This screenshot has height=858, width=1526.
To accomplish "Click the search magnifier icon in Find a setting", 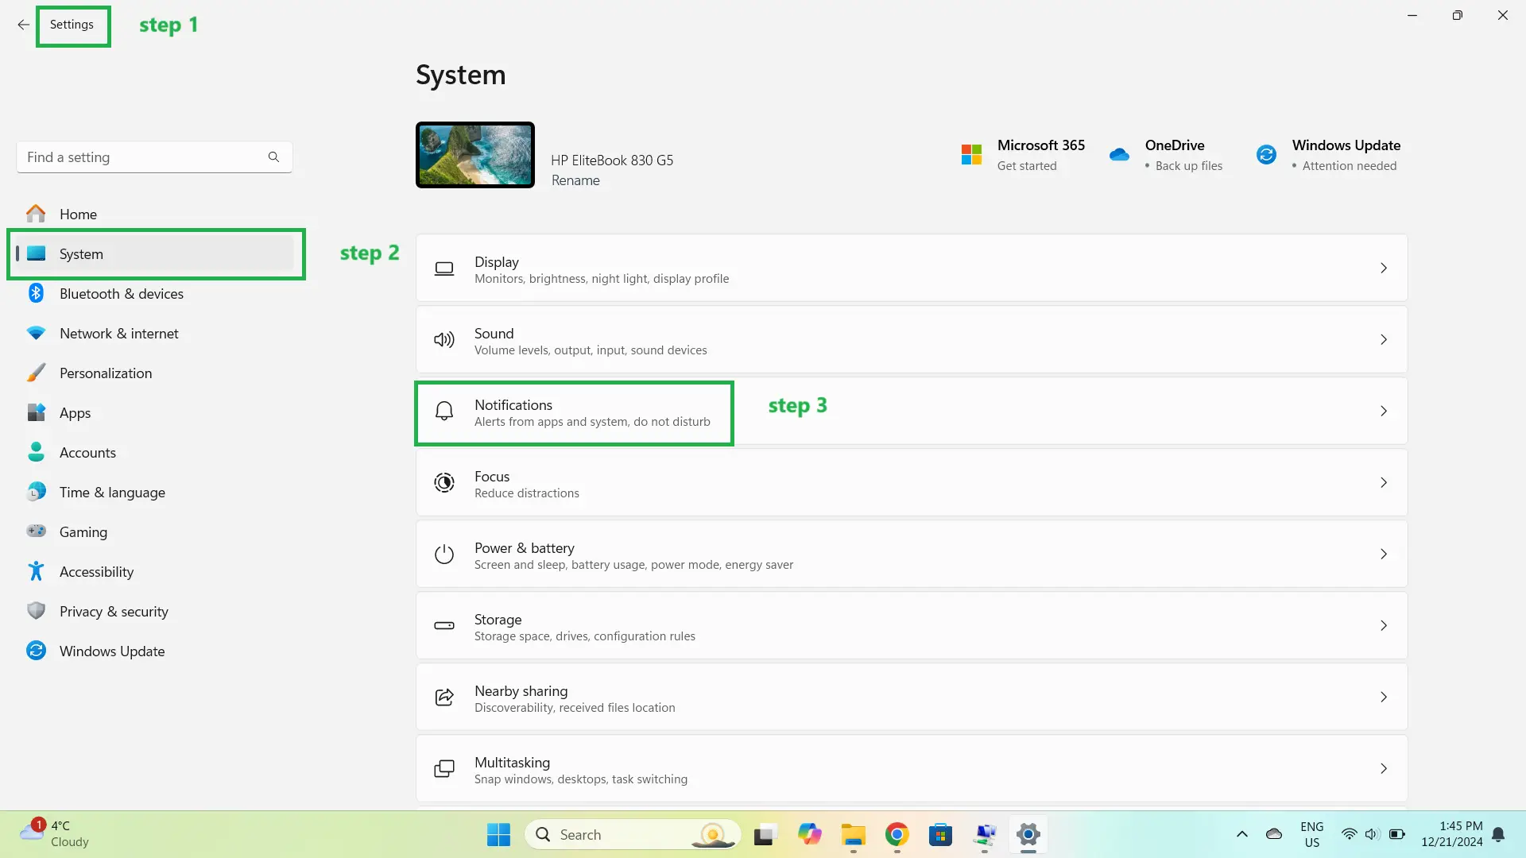I will 273,157.
